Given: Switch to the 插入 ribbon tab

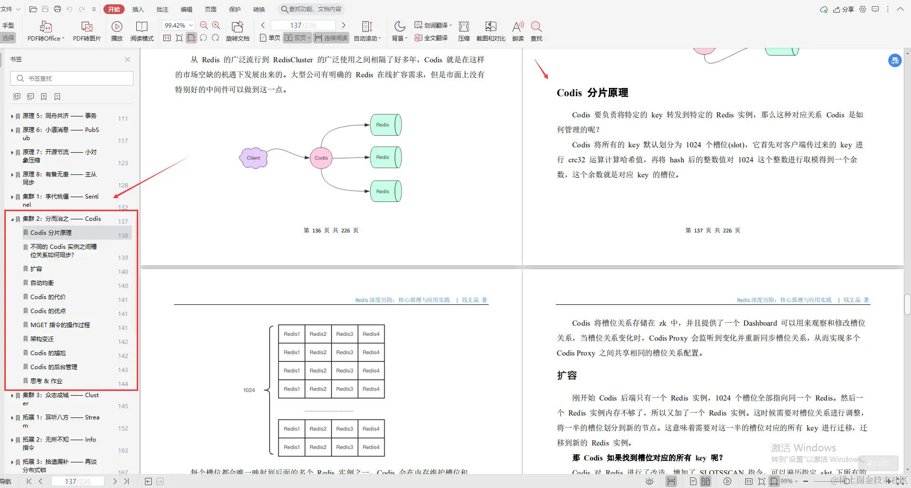Looking at the screenshot, I should [x=138, y=9].
